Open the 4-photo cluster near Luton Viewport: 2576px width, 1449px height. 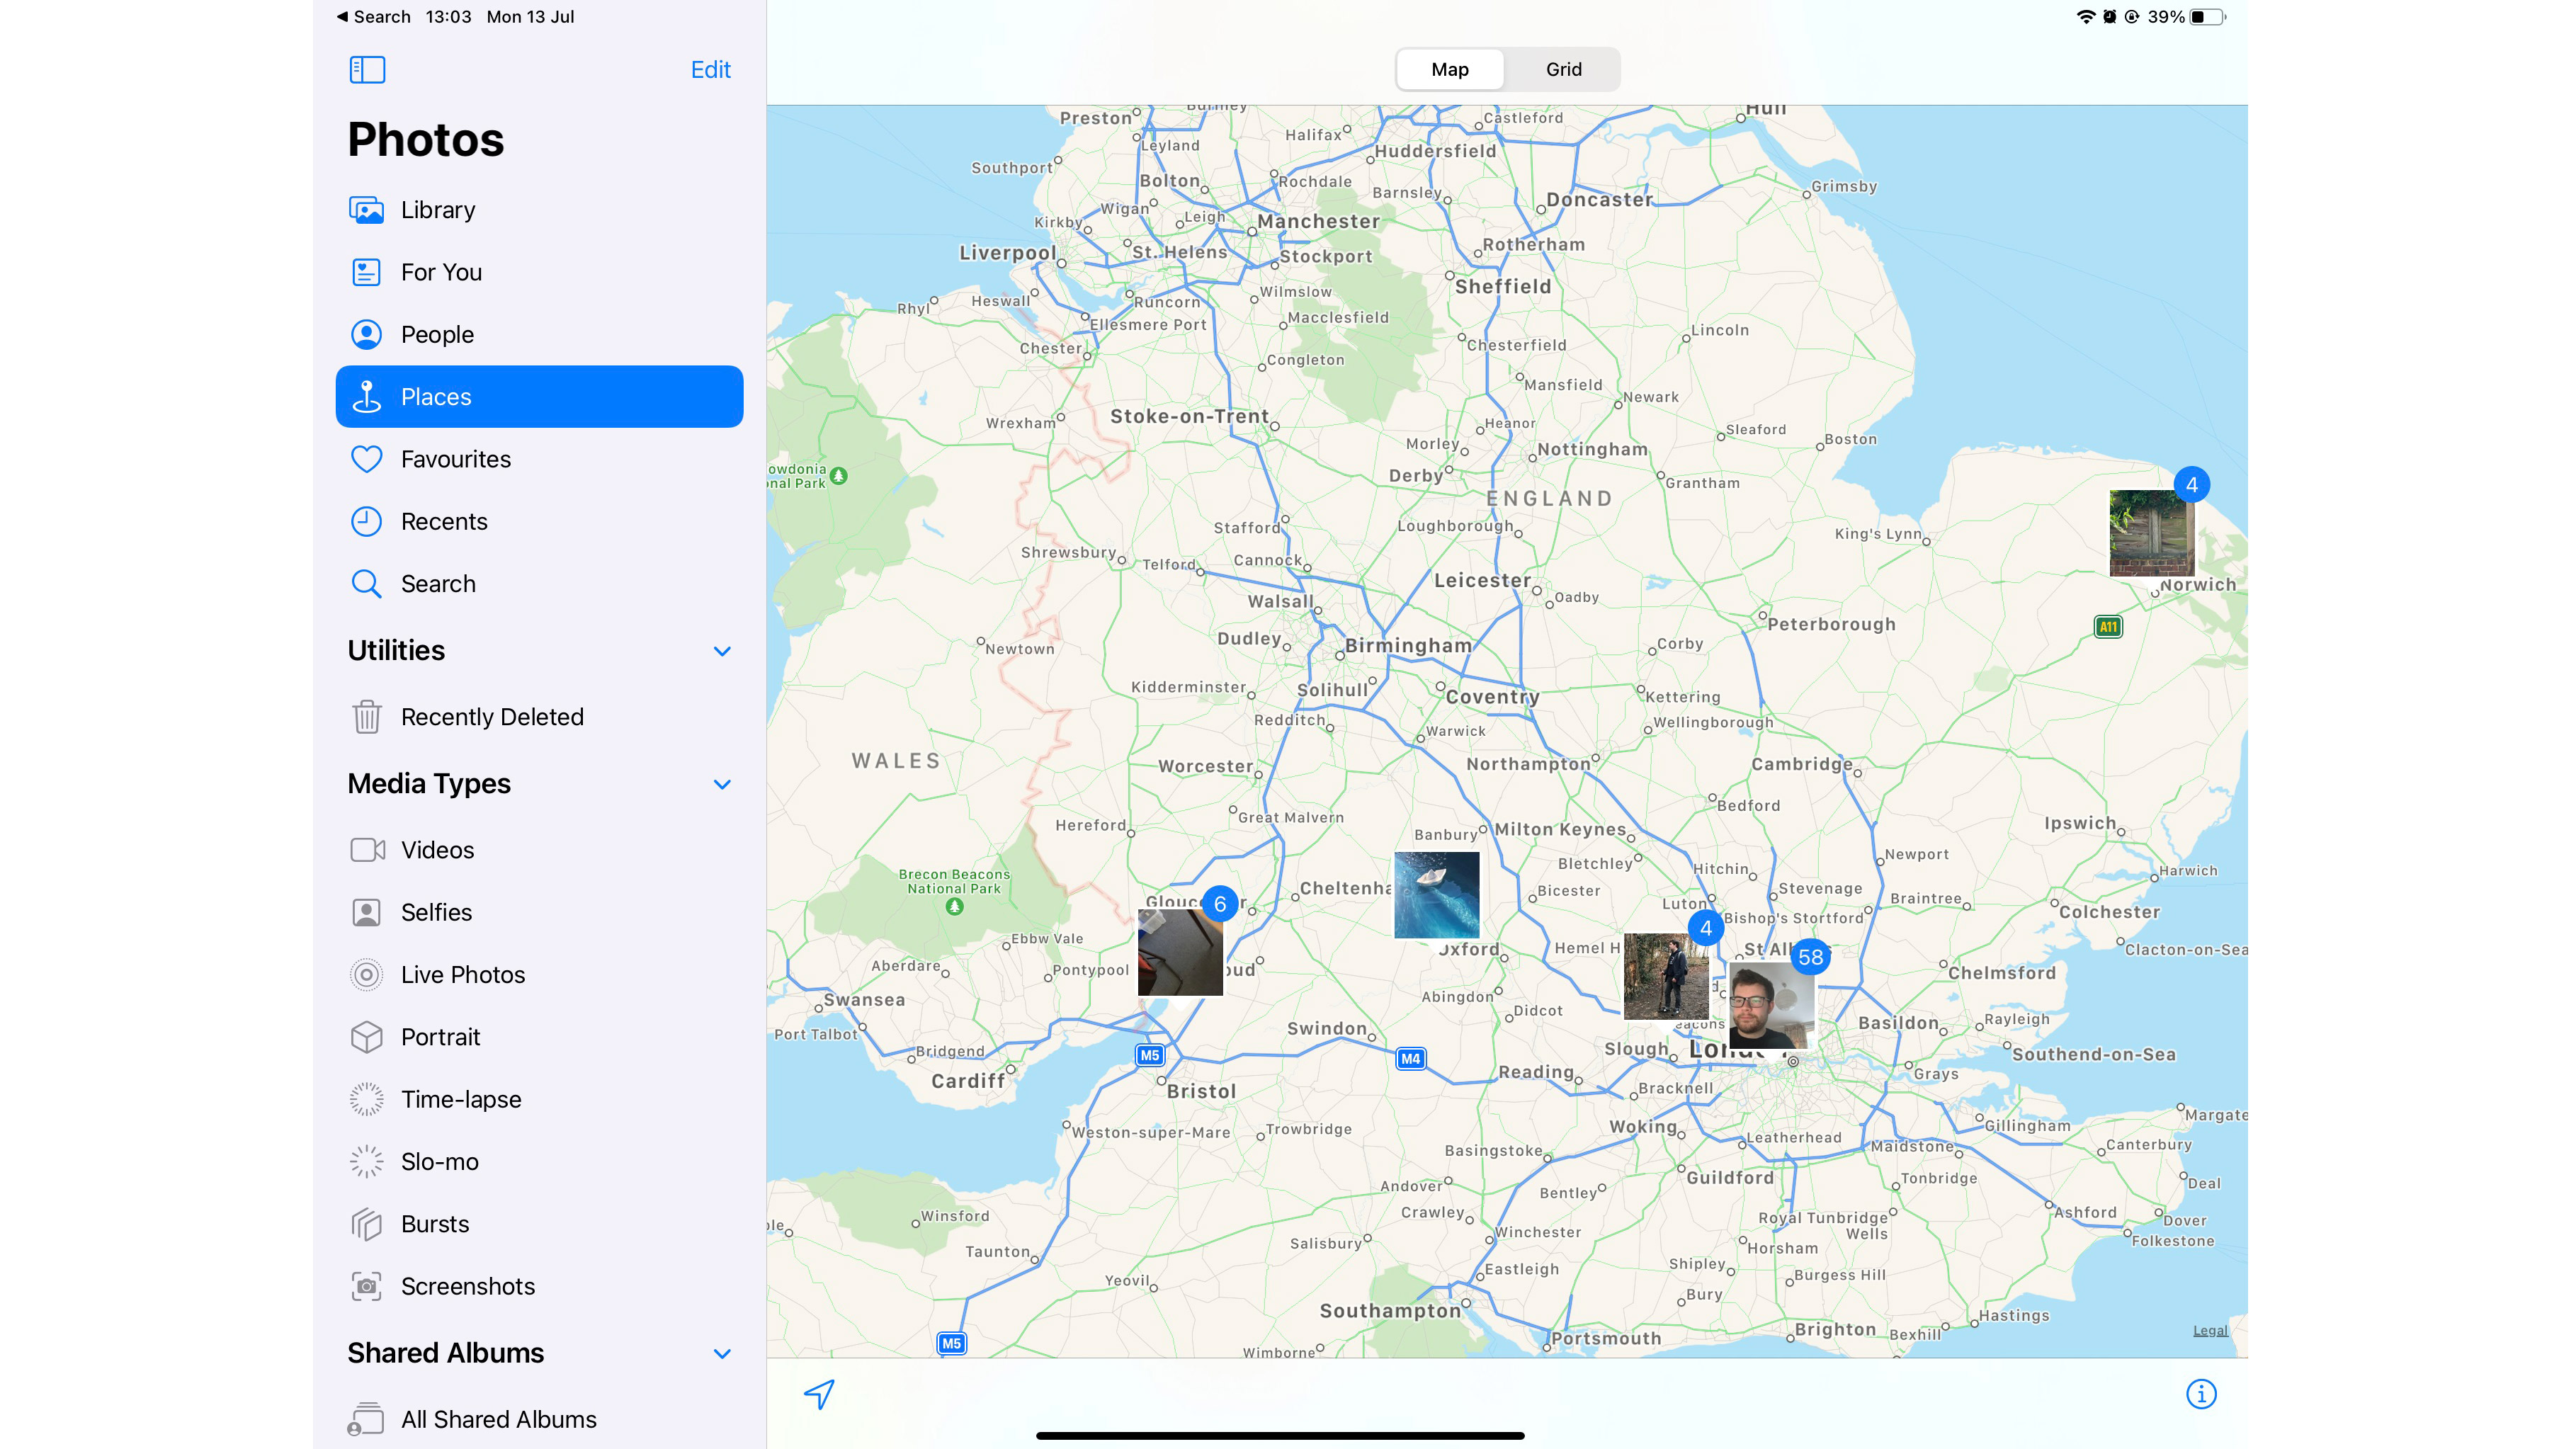[1666, 976]
